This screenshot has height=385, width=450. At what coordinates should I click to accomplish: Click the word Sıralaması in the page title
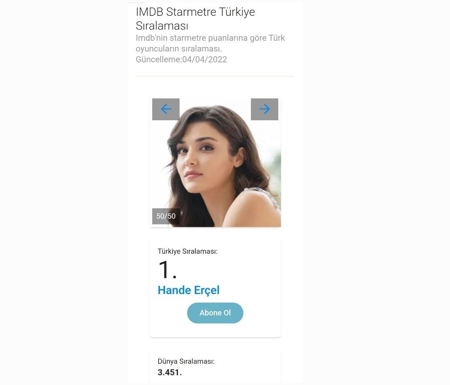tap(162, 26)
